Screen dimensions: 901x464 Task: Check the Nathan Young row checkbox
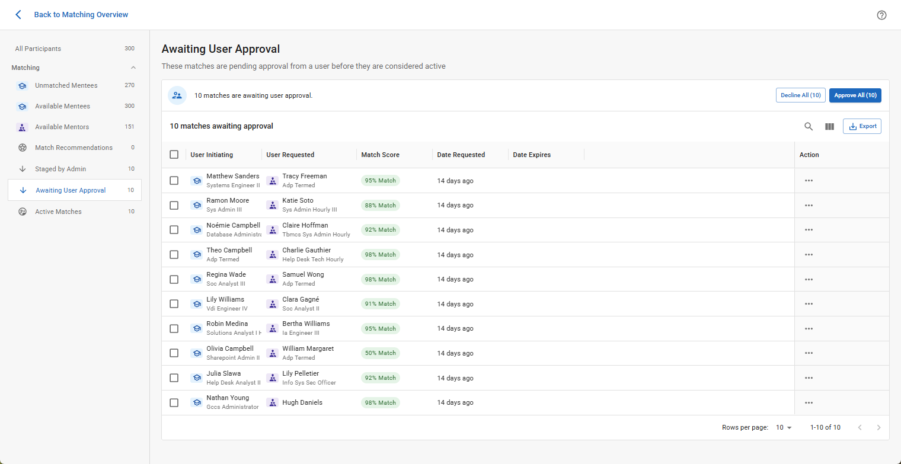[x=174, y=402]
